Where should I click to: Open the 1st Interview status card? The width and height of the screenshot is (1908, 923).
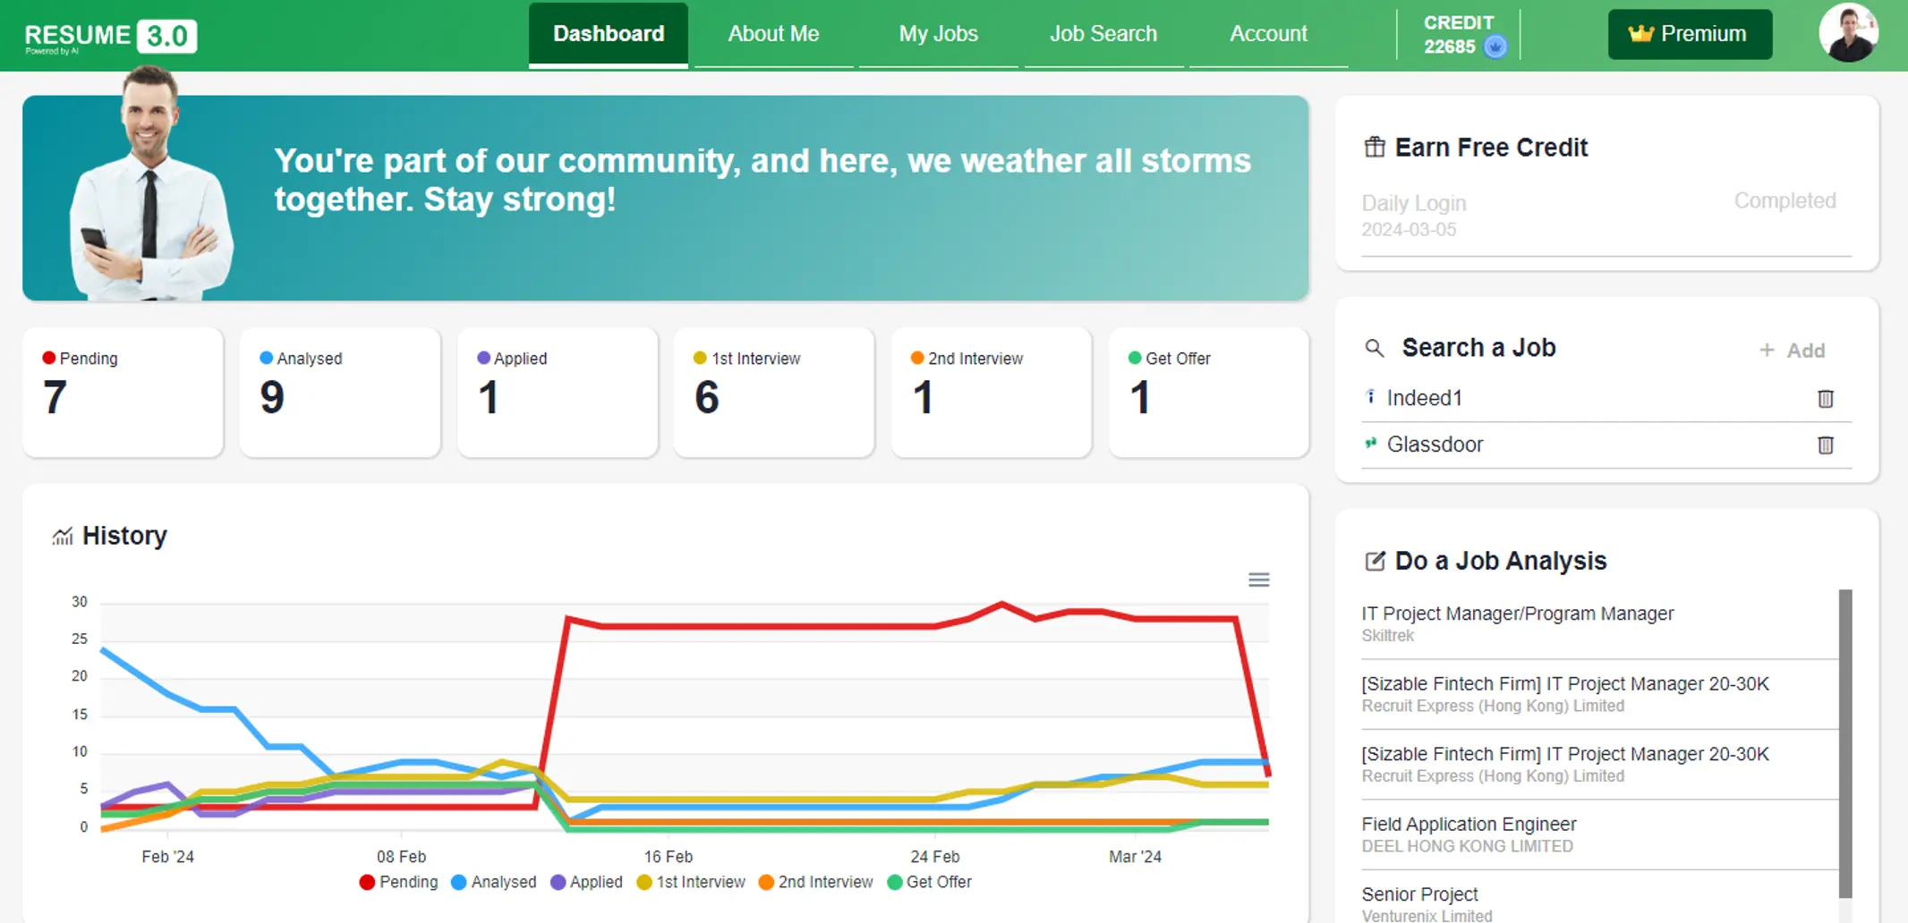coord(773,392)
